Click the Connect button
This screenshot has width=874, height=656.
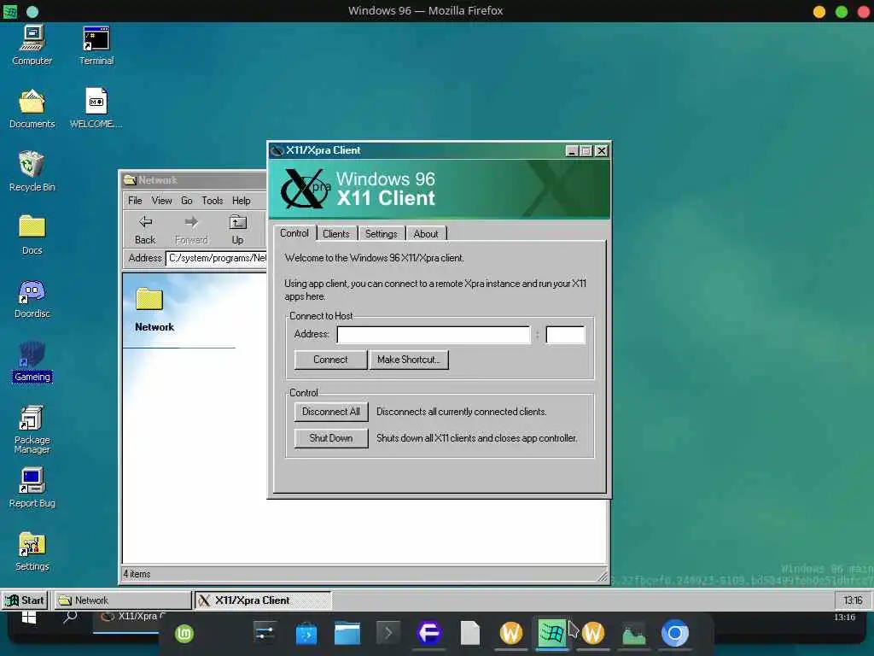click(x=330, y=360)
